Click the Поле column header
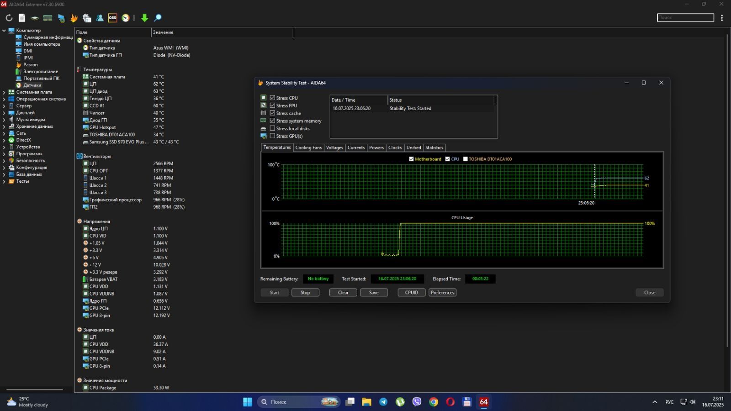The width and height of the screenshot is (731, 411). click(x=113, y=32)
